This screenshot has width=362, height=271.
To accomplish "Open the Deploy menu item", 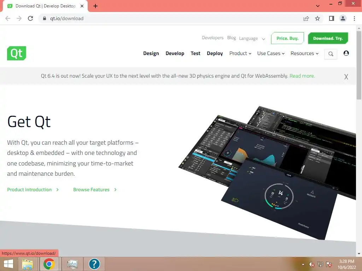I will pyautogui.click(x=215, y=53).
